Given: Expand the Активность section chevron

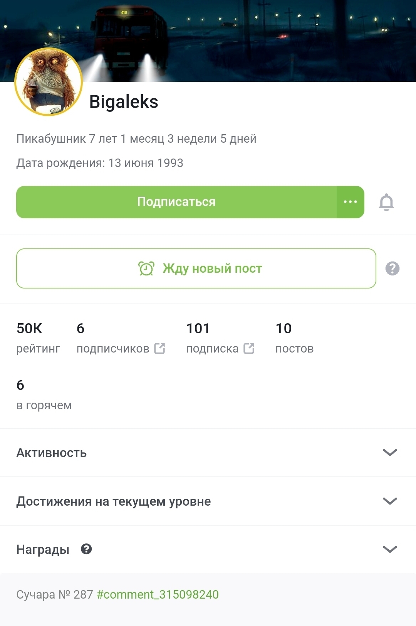Looking at the screenshot, I should pyautogui.click(x=390, y=452).
